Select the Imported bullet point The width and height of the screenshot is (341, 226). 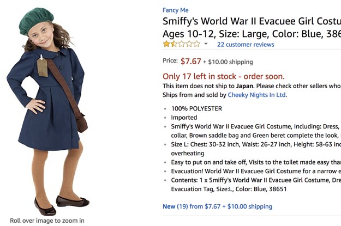click(x=184, y=117)
